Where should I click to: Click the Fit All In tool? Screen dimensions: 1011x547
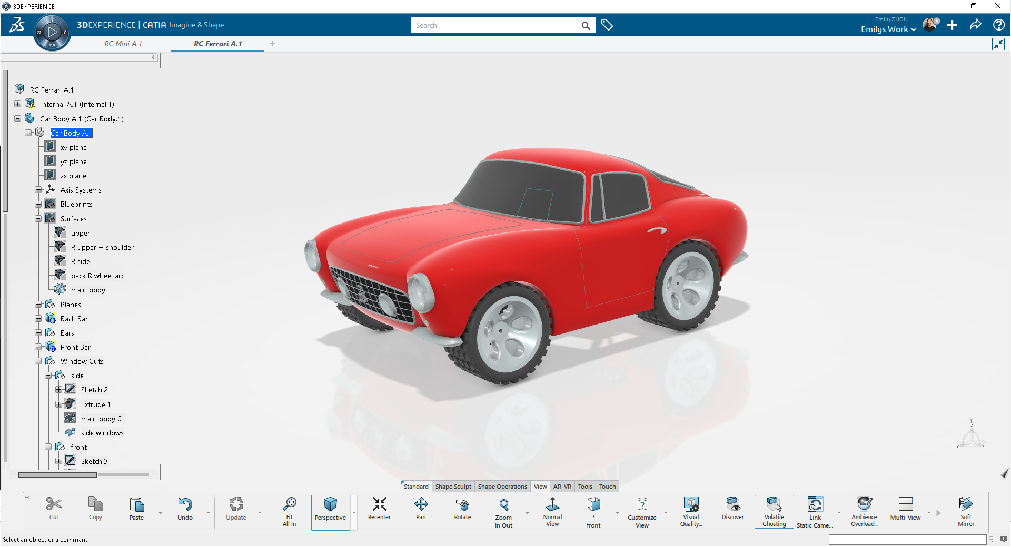[x=289, y=511]
